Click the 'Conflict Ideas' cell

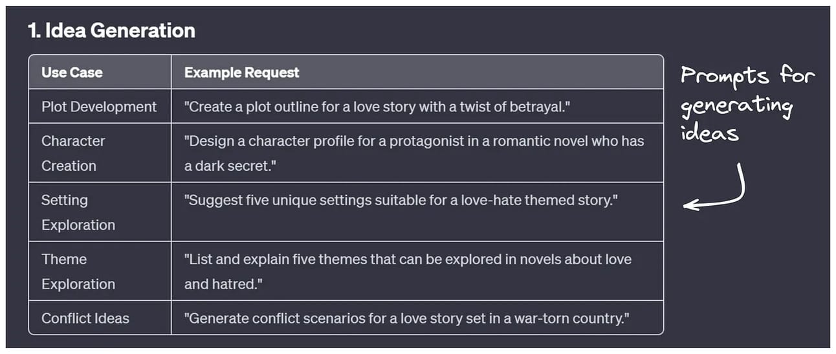[x=100, y=318]
